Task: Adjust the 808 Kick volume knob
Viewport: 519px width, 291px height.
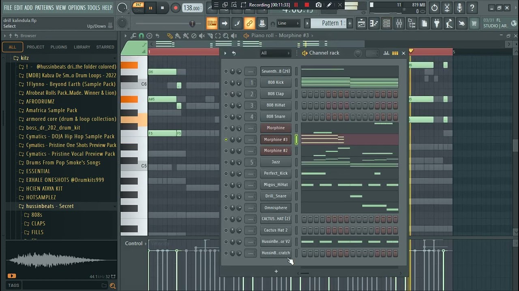Action: [x=239, y=82]
